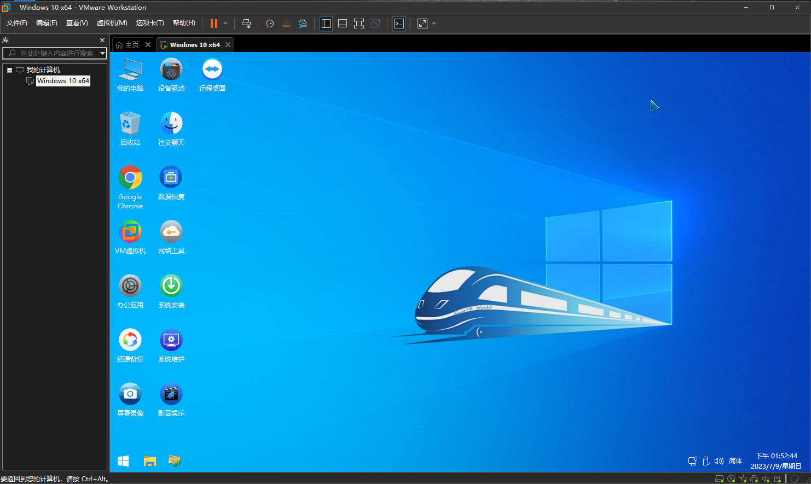The image size is (811, 484).
Task: Click the 数据恢复 desktop icon
Action: (171, 184)
